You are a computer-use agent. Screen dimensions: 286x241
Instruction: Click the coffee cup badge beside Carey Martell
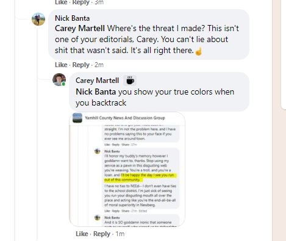pyautogui.click(x=130, y=81)
